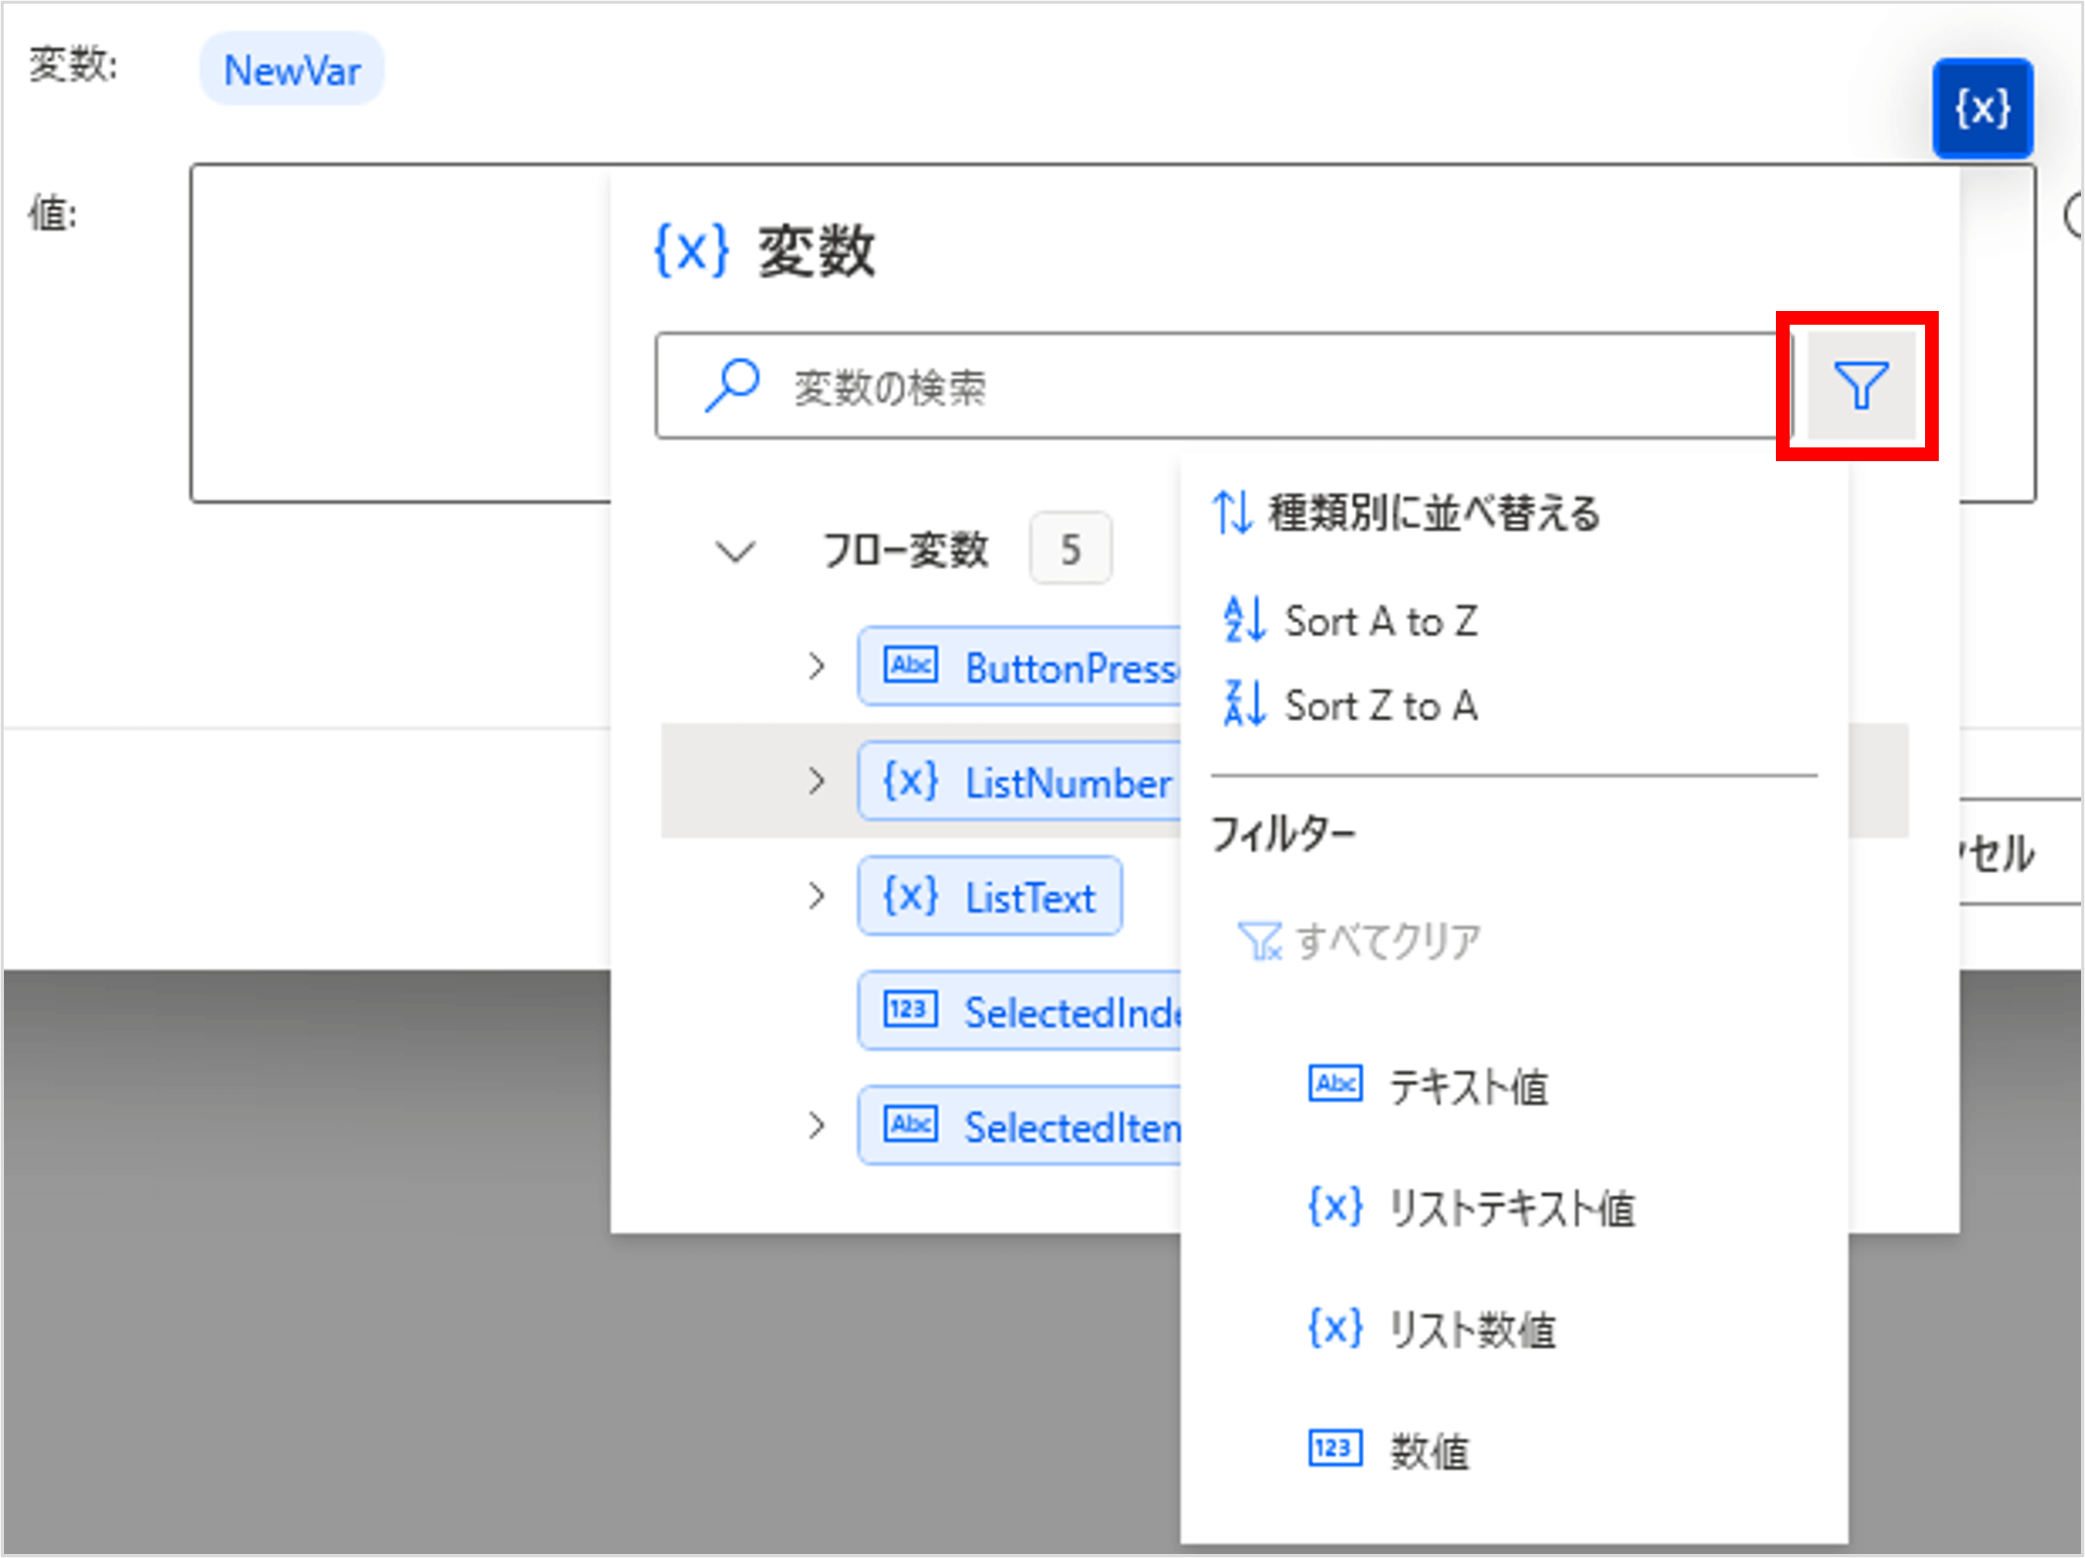Expand the SelectedItem variable
Image resolution: width=2085 pixels, height=1558 pixels.
pyautogui.click(x=817, y=1125)
